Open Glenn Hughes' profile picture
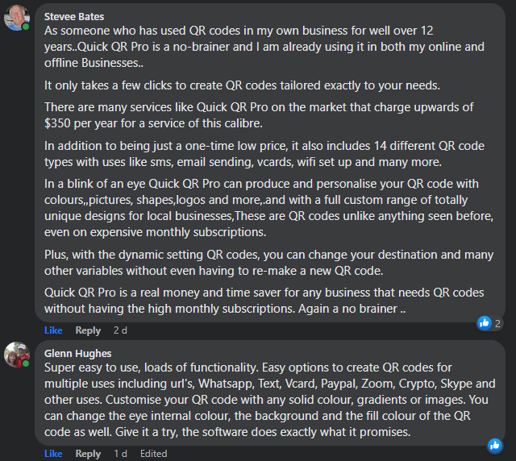Image resolution: width=516 pixels, height=461 pixels. tap(17, 355)
